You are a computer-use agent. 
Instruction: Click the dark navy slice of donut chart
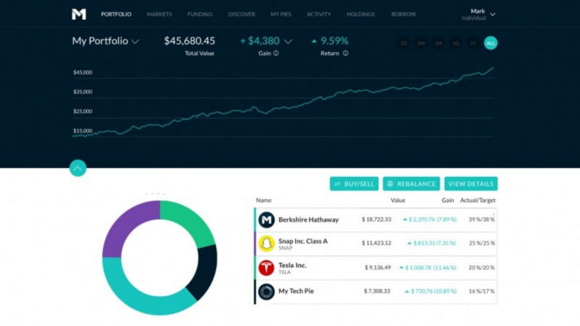(206, 270)
